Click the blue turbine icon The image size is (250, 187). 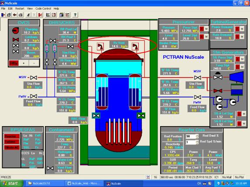tap(236, 77)
